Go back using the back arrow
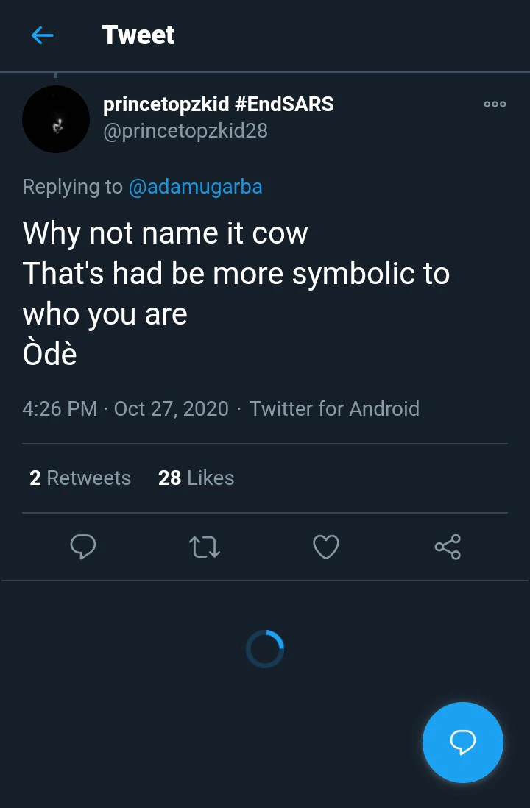Screen dimensions: 530x808 [x=43, y=35]
